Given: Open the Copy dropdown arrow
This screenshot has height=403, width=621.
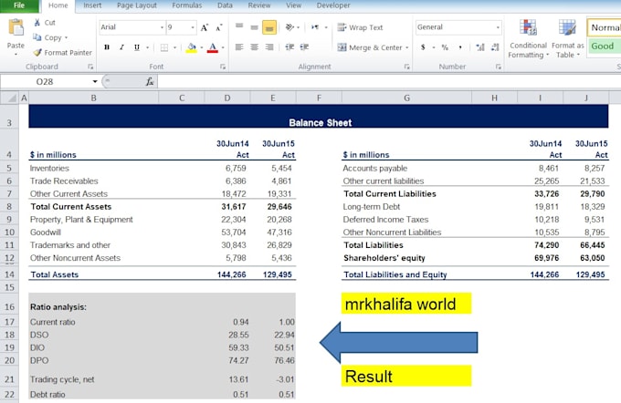Looking at the screenshot, I should 66,37.
